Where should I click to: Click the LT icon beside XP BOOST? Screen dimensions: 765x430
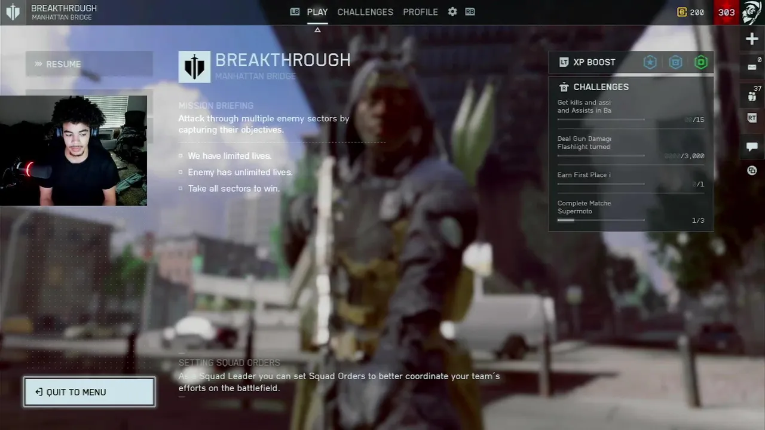click(x=564, y=62)
